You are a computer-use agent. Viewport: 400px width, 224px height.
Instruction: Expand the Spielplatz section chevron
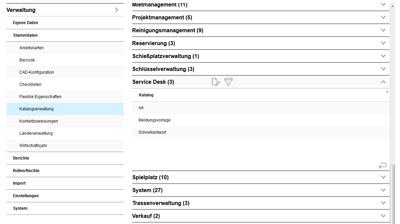click(x=383, y=177)
